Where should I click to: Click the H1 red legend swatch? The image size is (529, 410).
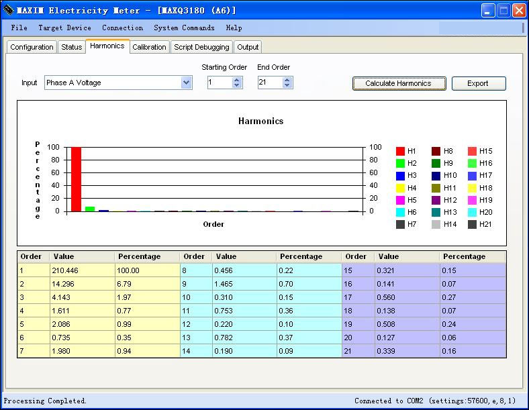(x=401, y=151)
